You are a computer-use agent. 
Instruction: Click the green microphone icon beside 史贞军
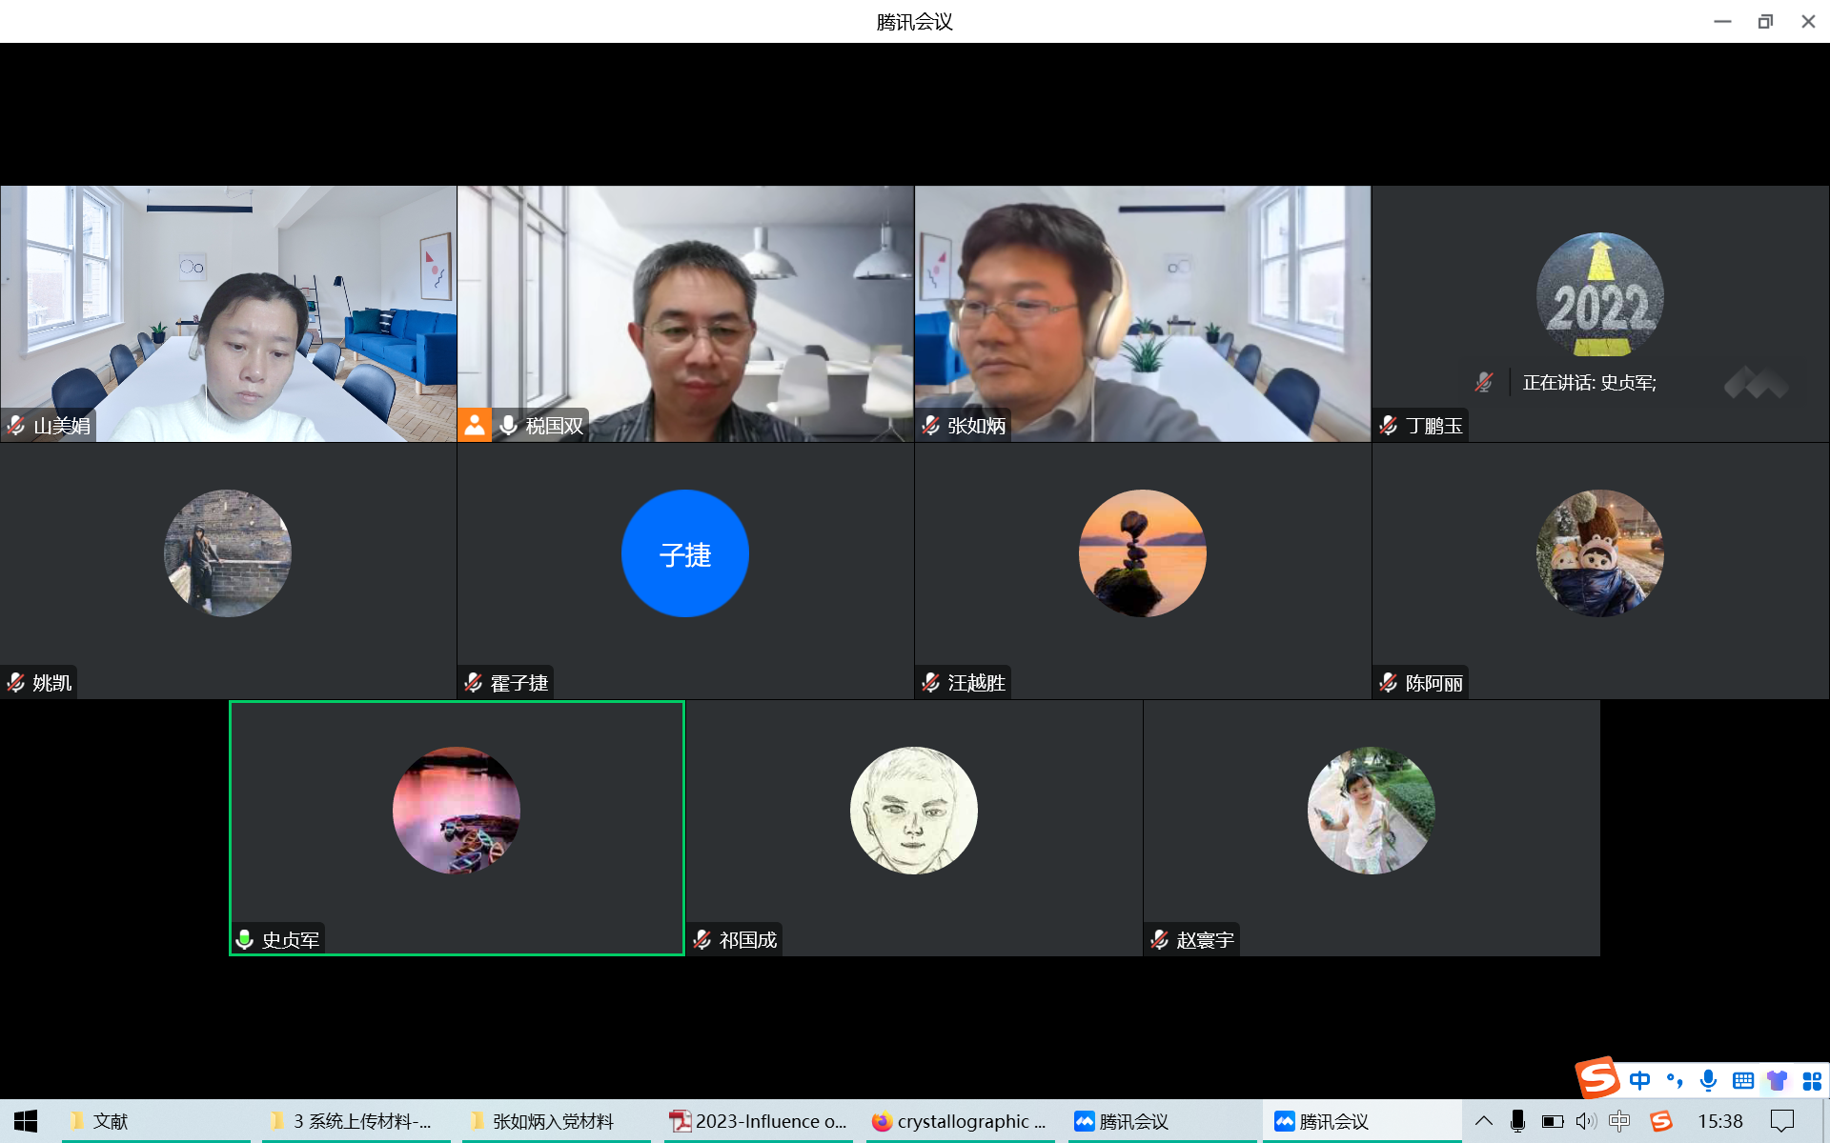point(245,940)
